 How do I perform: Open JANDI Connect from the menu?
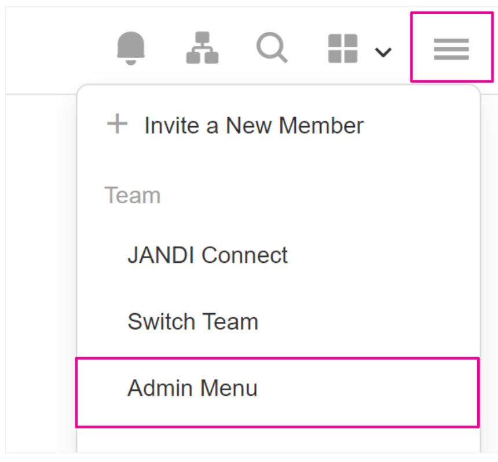[x=207, y=255]
